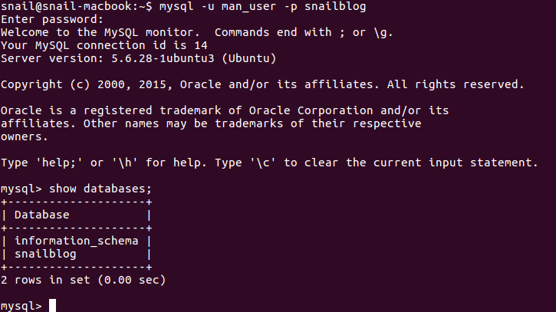This screenshot has width=556, height=312.
Task: Click the information_schema row in the results
Action: click(x=76, y=241)
